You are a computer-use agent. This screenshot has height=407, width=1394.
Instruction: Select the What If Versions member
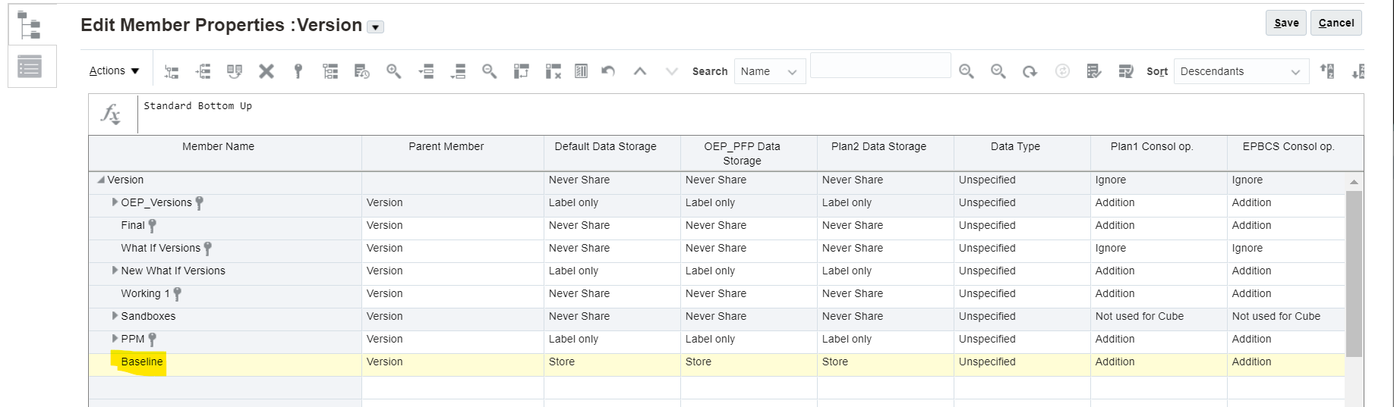point(160,248)
